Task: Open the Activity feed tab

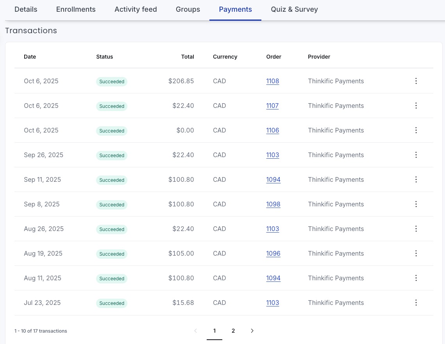Action: pyautogui.click(x=136, y=9)
